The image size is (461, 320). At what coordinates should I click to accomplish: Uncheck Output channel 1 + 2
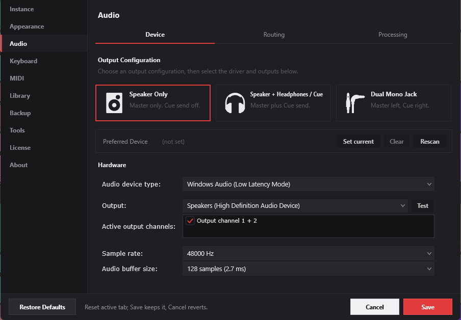(x=190, y=221)
